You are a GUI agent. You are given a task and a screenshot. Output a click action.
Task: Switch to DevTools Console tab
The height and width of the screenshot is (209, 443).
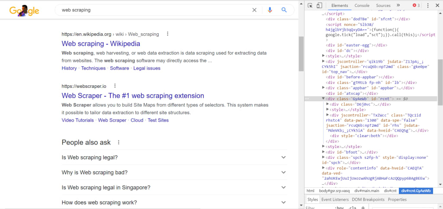point(362,5)
